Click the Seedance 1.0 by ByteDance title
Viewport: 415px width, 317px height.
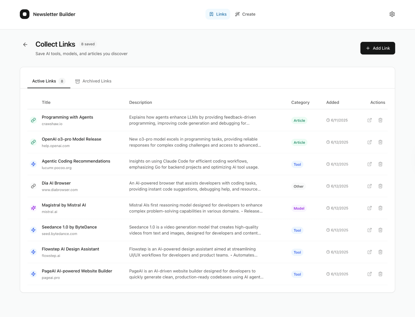click(69, 227)
